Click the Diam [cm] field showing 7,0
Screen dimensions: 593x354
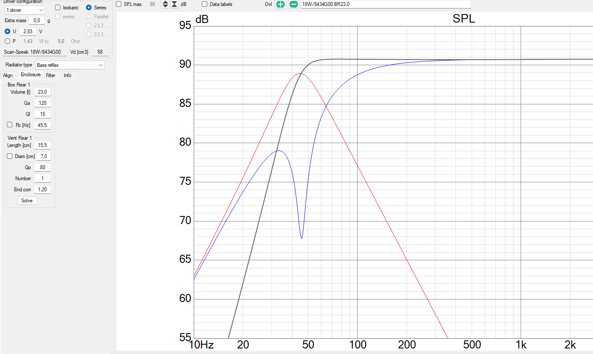43,156
